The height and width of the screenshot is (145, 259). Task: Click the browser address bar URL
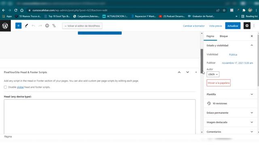70,10
